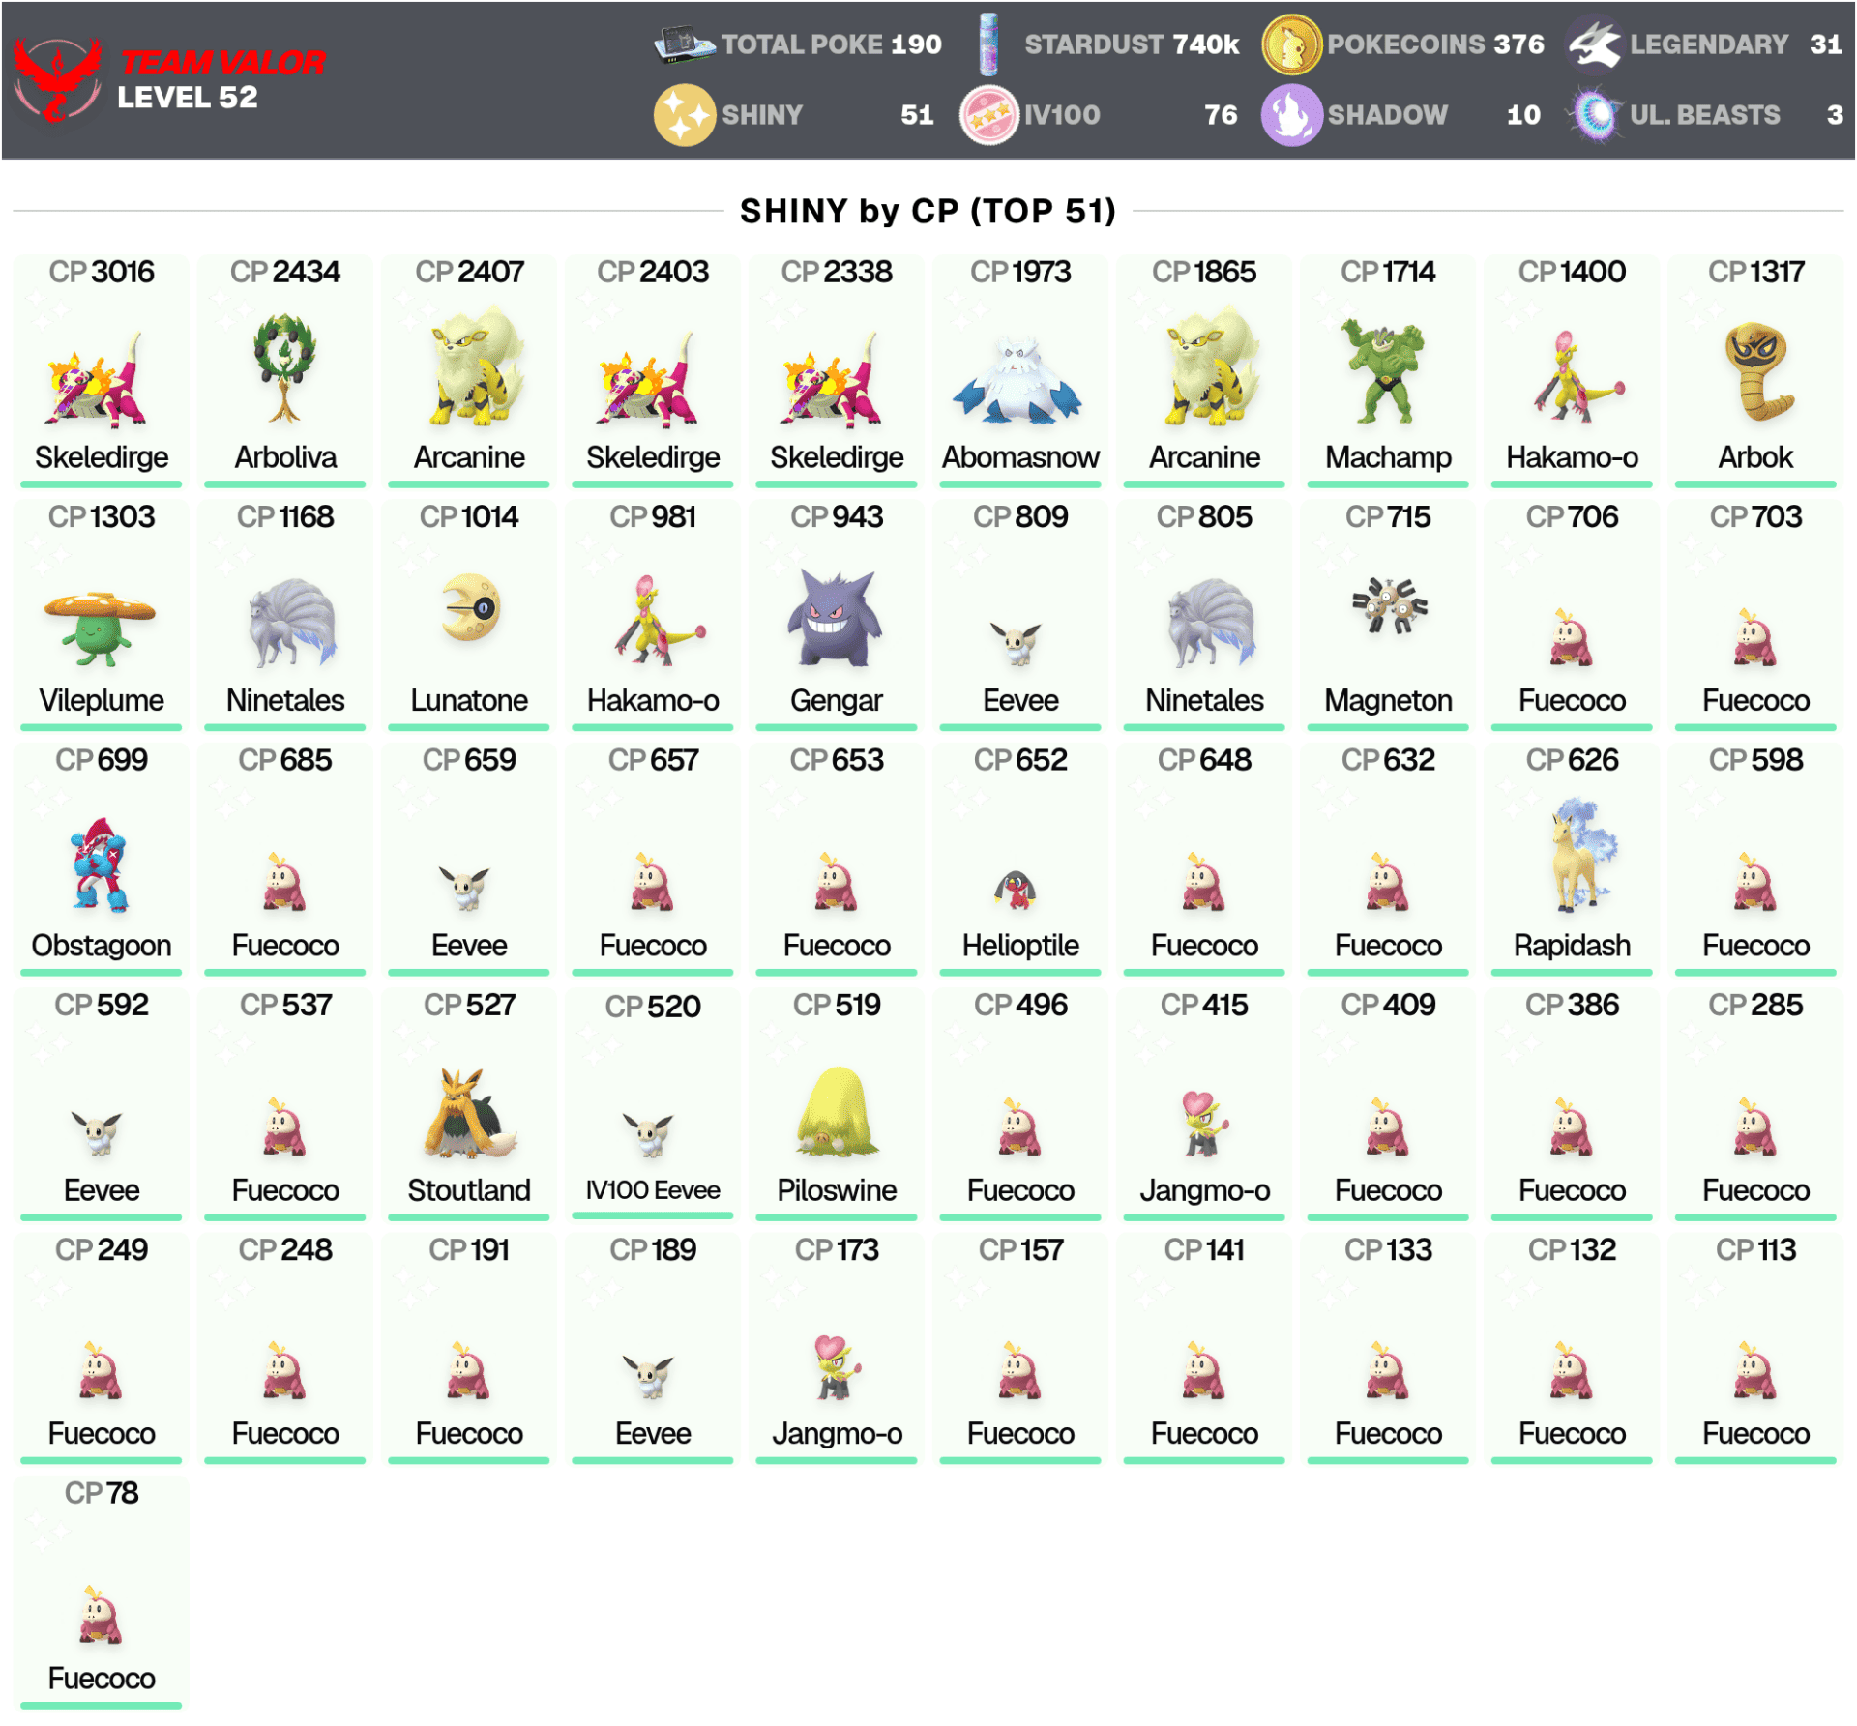Open the CP 659 Eevee card
This screenshot has width=1857, height=1726.
coord(469,859)
